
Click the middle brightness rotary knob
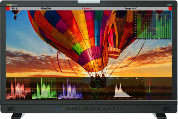pos(109,109)
